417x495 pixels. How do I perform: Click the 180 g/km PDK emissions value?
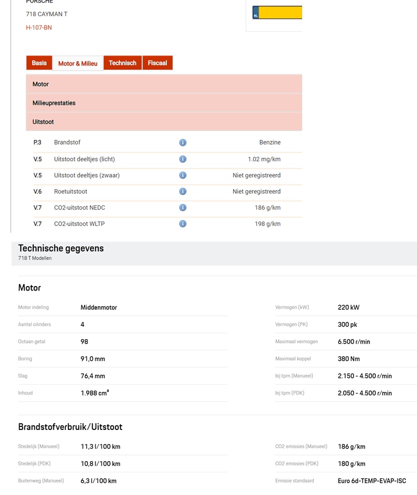click(x=352, y=464)
